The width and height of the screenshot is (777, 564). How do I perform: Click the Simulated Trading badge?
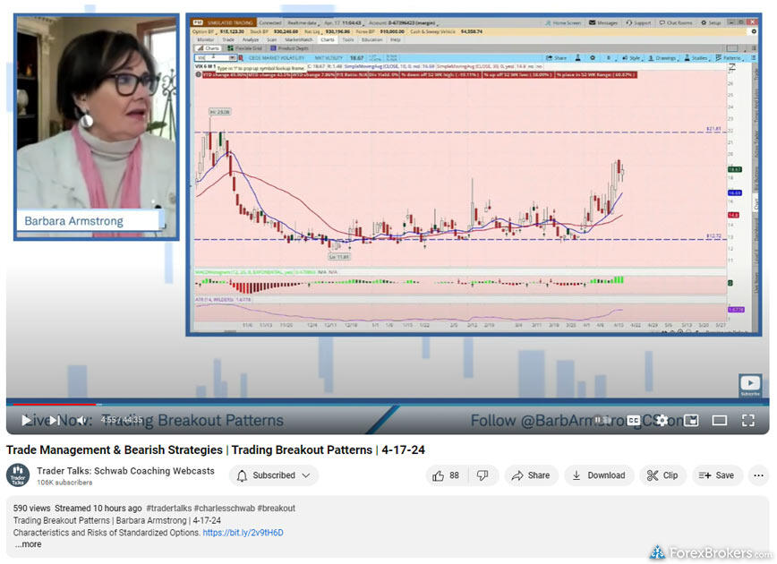click(229, 22)
